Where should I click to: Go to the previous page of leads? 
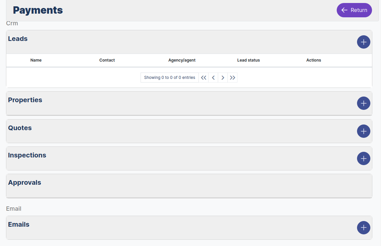point(213,77)
